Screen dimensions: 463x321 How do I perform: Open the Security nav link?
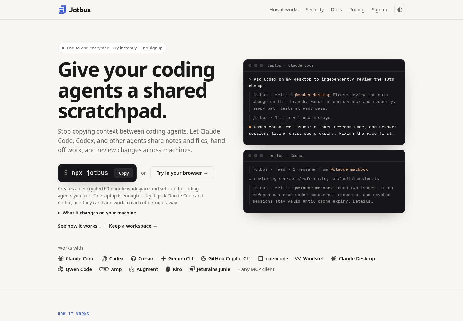click(315, 10)
